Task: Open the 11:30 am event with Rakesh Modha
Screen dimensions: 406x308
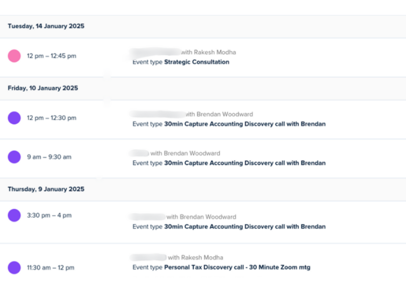Action: coord(195,258)
